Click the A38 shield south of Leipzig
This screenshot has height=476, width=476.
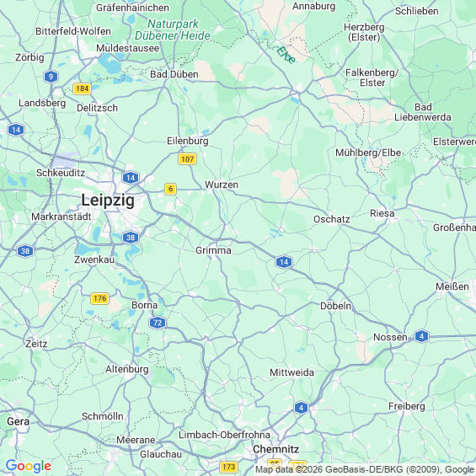(131, 238)
